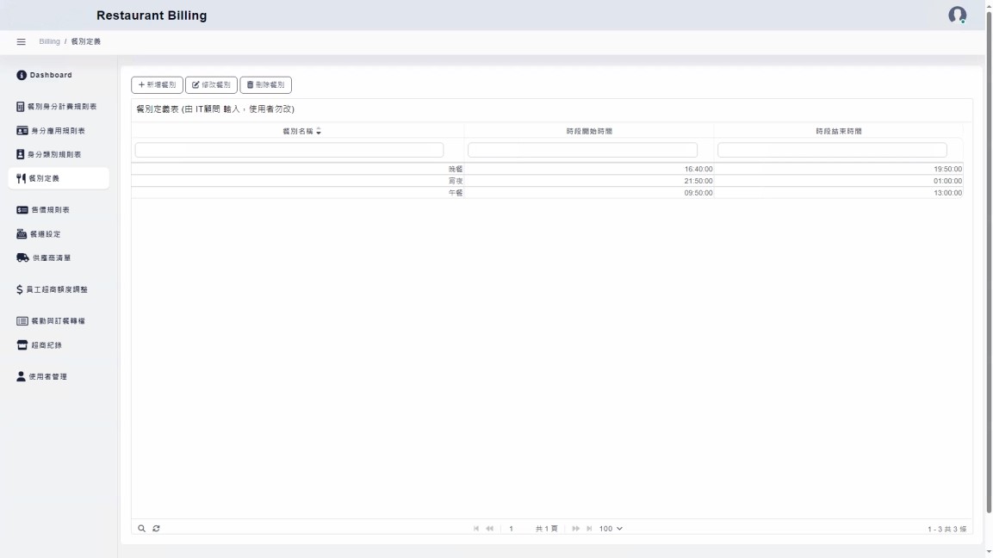Click the search icon below the table

point(142,529)
